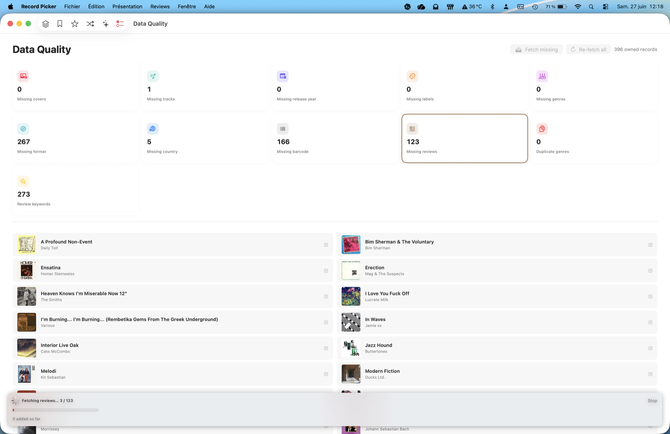Screen dimensions: 670x434
Task: Select the Missing covers card
Action: [75, 86]
